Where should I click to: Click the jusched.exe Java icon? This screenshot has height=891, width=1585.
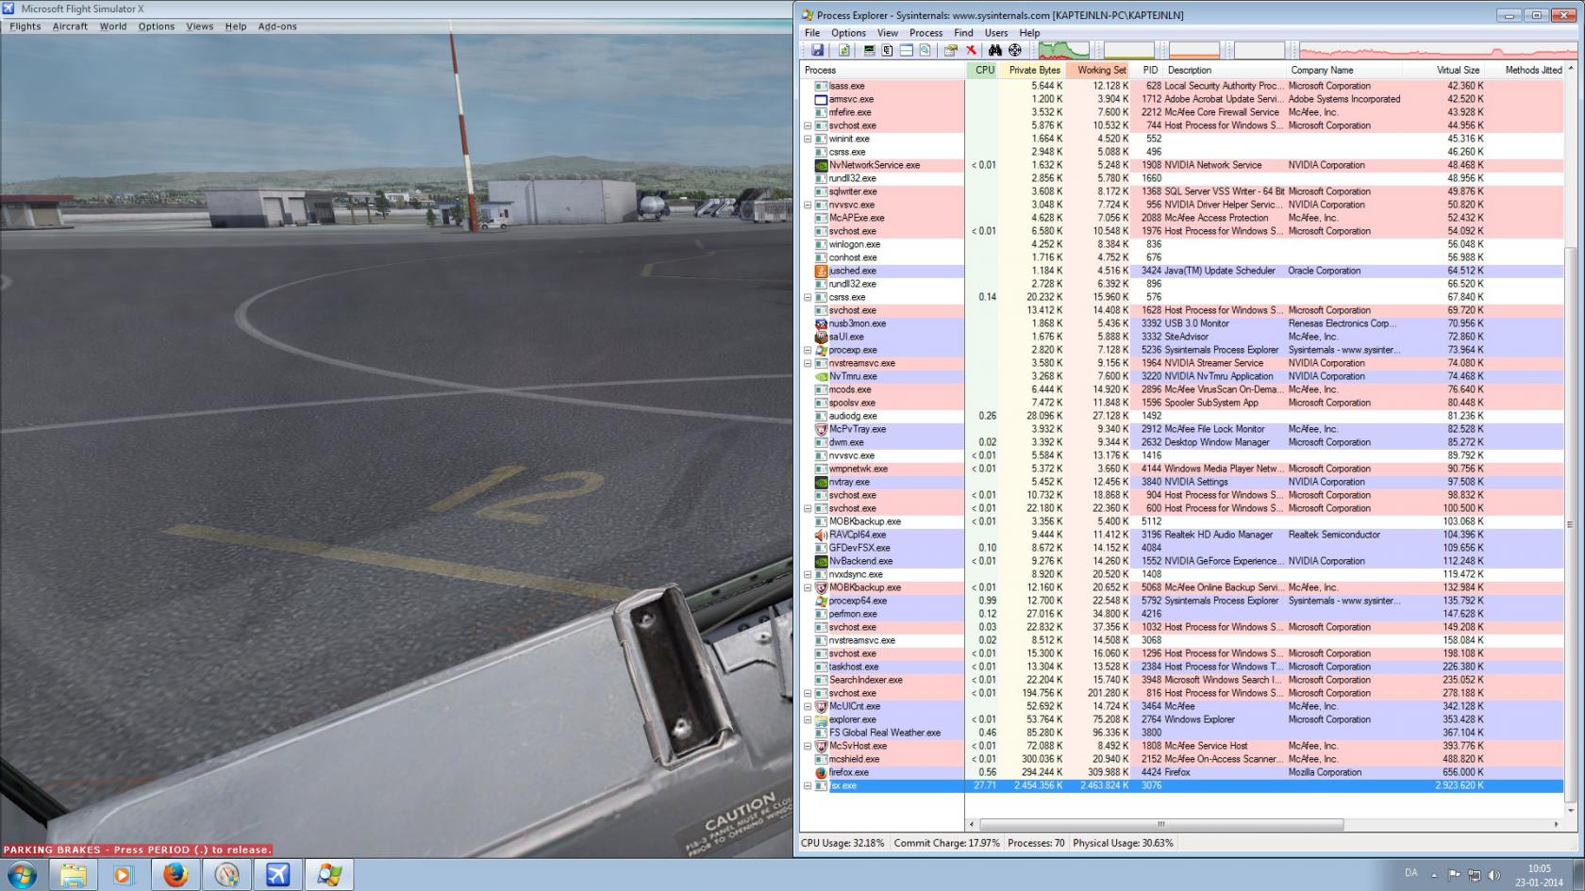pos(821,271)
